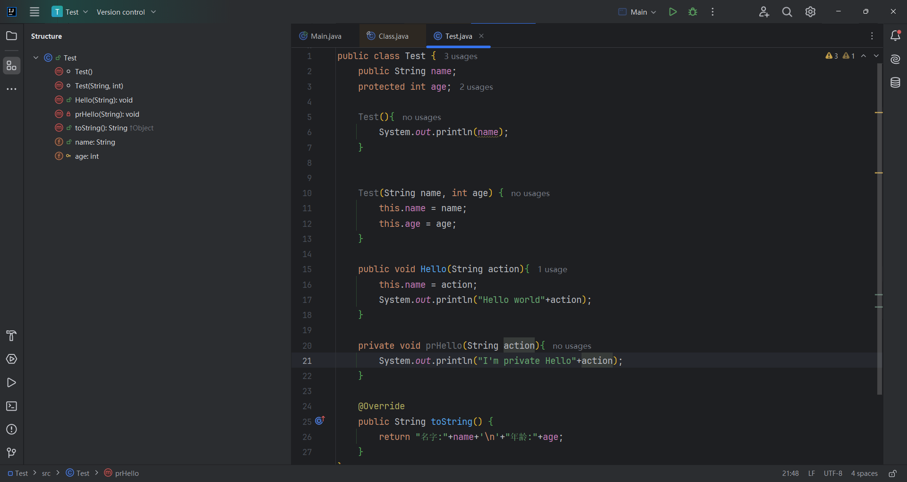The width and height of the screenshot is (907, 482).
Task: Select Hello(String): void in Structure tree
Action: pos(103,100)
